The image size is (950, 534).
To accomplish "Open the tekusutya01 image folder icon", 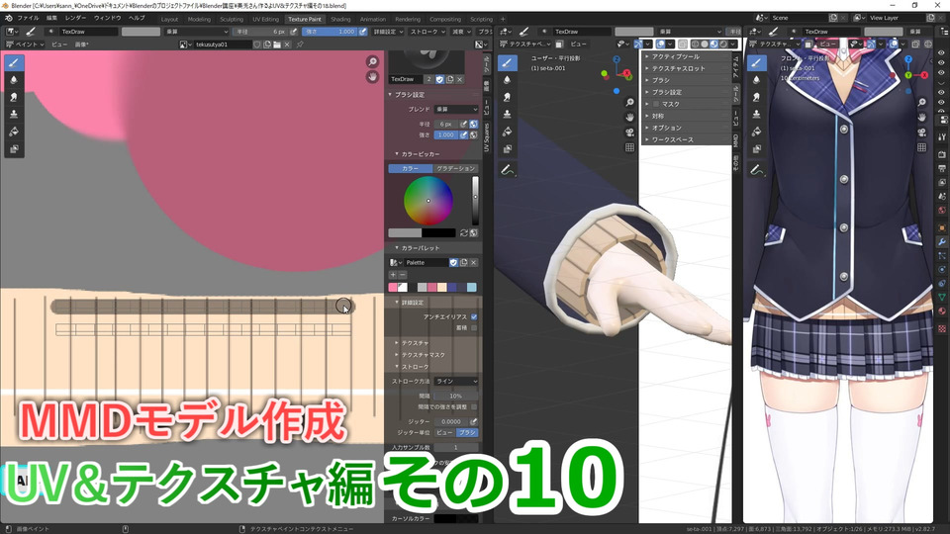I will coord(277,44).
